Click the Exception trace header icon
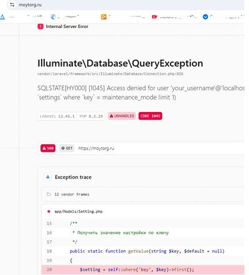 [x=48, y=177]
